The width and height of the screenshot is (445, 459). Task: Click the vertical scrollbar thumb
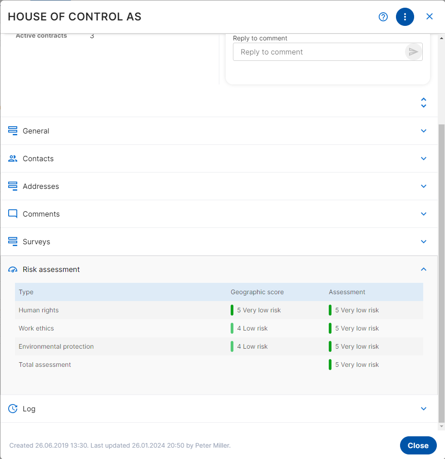[441, 273]
